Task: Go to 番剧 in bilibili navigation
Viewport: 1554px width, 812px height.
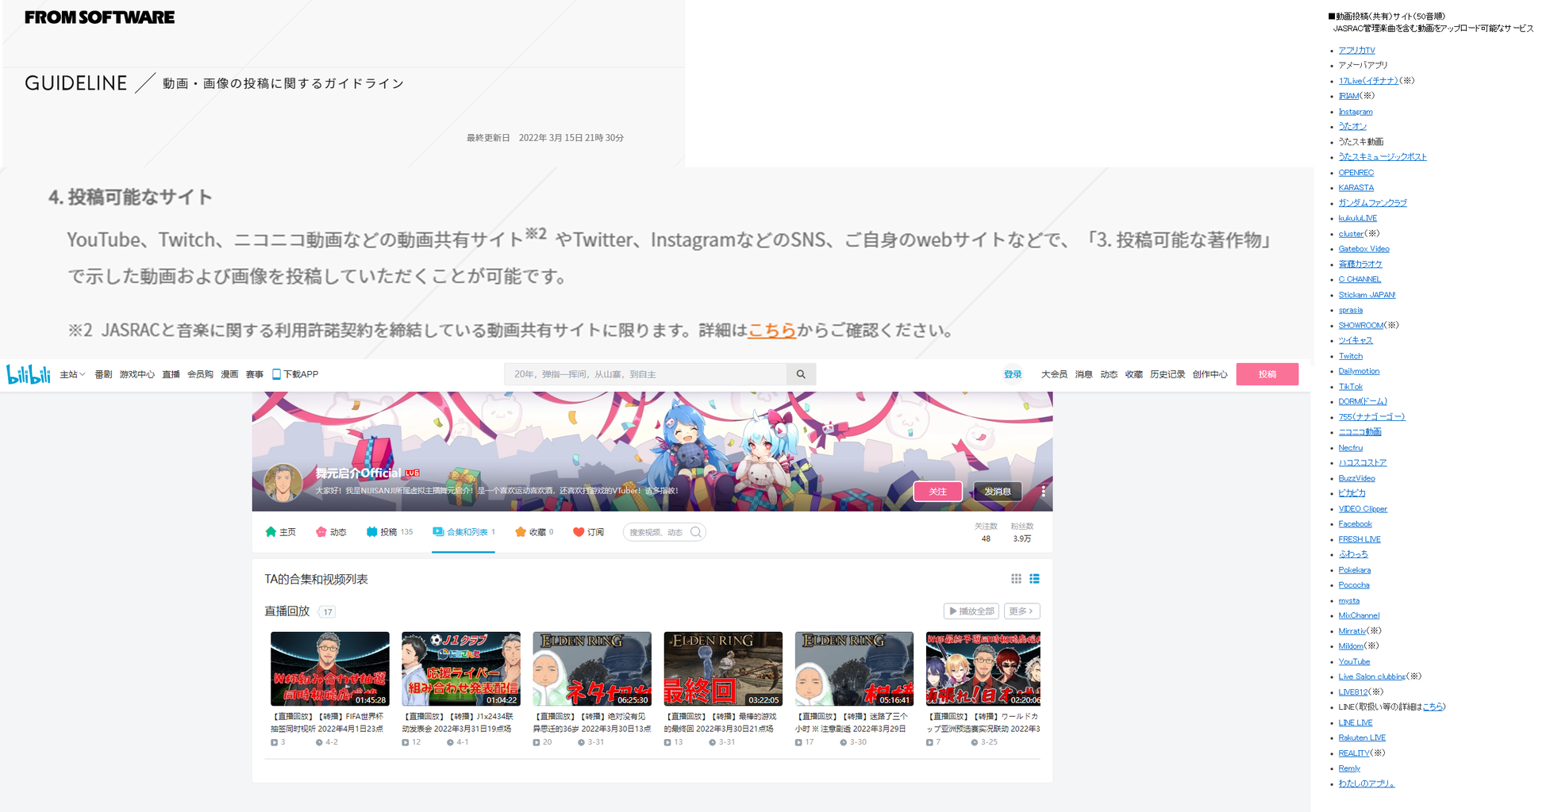Action: [103, 374]
